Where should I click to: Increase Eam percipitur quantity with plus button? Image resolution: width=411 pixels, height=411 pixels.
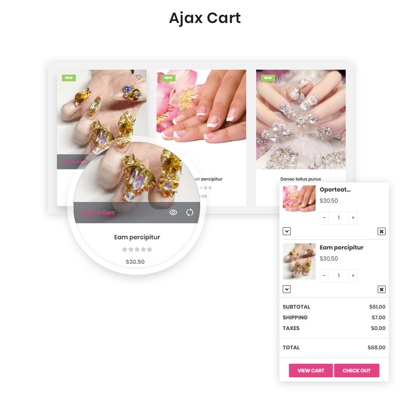pyautogui.click(x=353, y=276)
